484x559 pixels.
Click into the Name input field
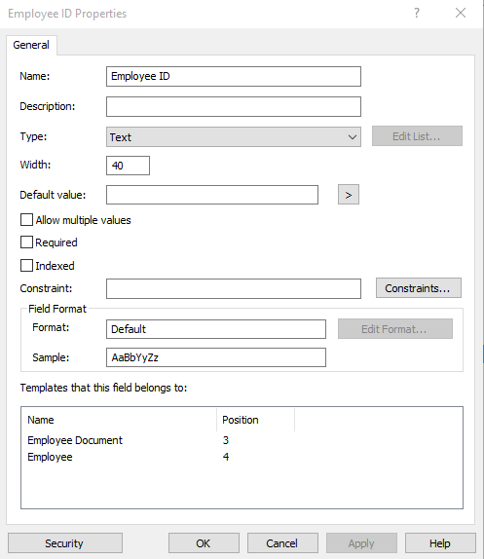[x=234, y=76]
